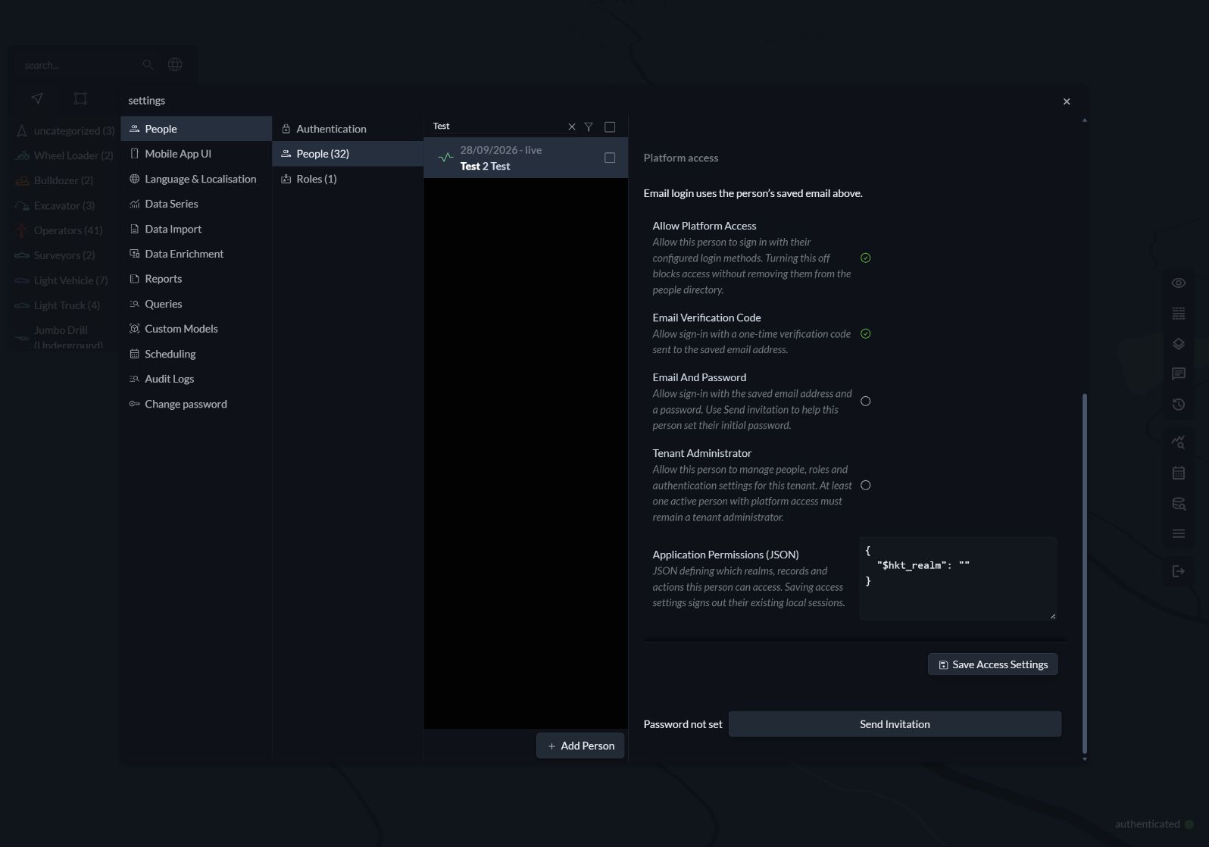
Task: Close the settings dialog
Action: pyautogui.click(x=1067, y=102)
